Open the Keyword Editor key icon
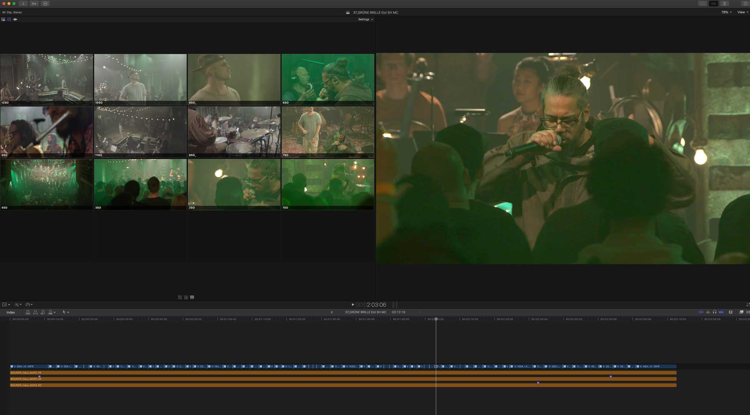750x415 pixels. point(34,3)
